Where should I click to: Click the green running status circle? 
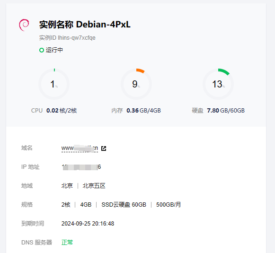(x=41, y=50)
